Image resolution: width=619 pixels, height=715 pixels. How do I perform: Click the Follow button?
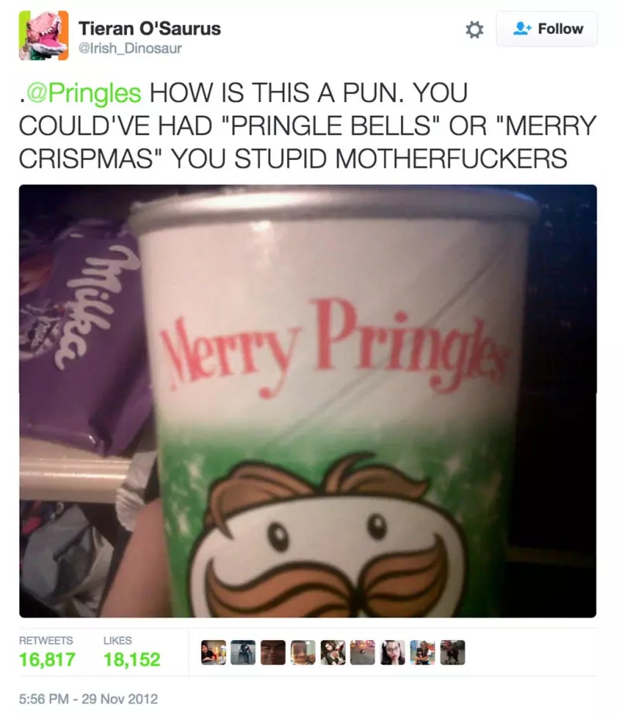547,29
